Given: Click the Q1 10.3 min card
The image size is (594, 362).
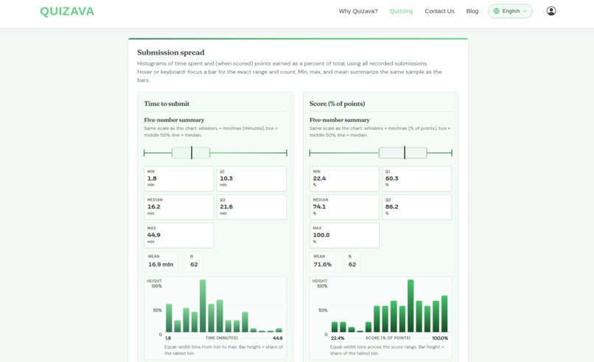Looking at the screenshot, I should 251,178.
